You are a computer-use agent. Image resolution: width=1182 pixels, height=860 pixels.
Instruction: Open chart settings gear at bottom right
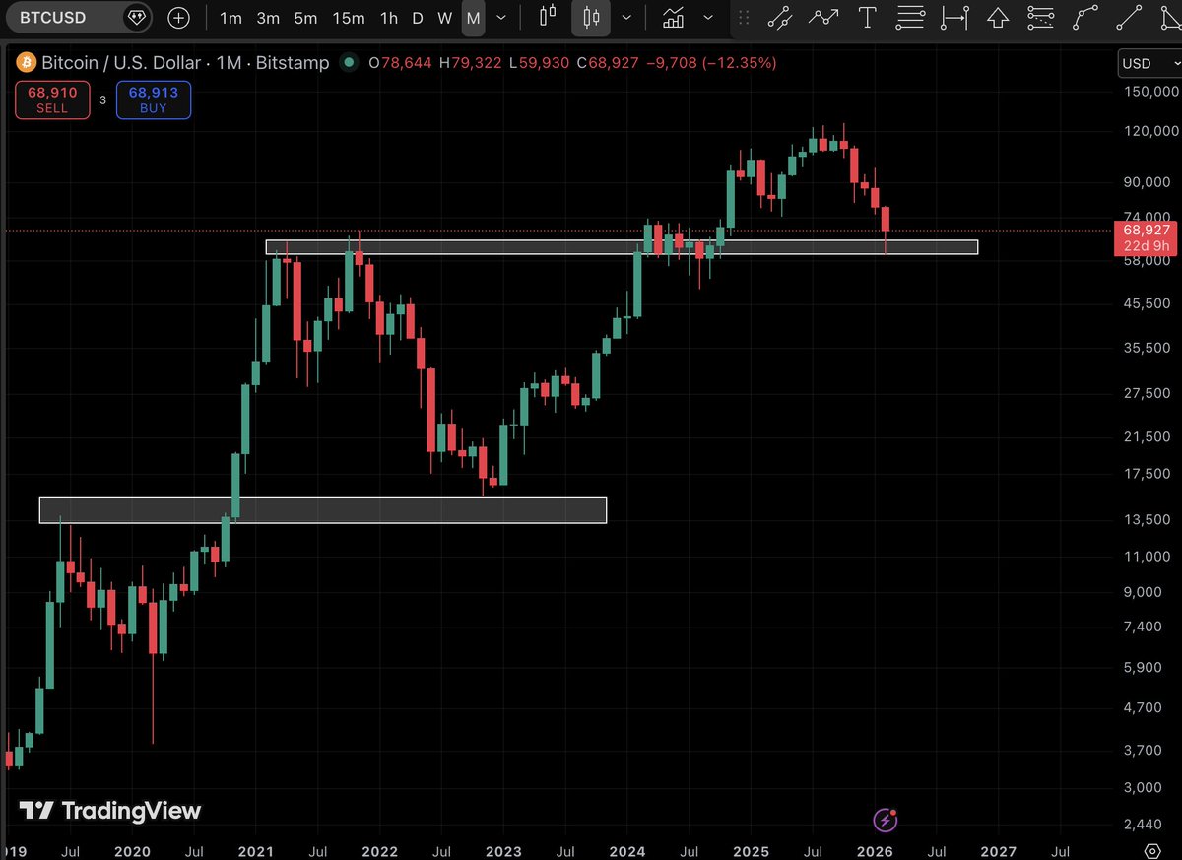pyautogui.click(x=1153, y=849)
